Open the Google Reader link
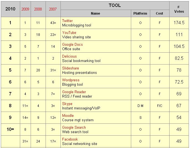 click(74, 92)
